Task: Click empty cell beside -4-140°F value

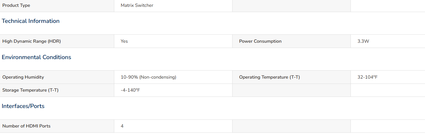Action: coord(292,90)
